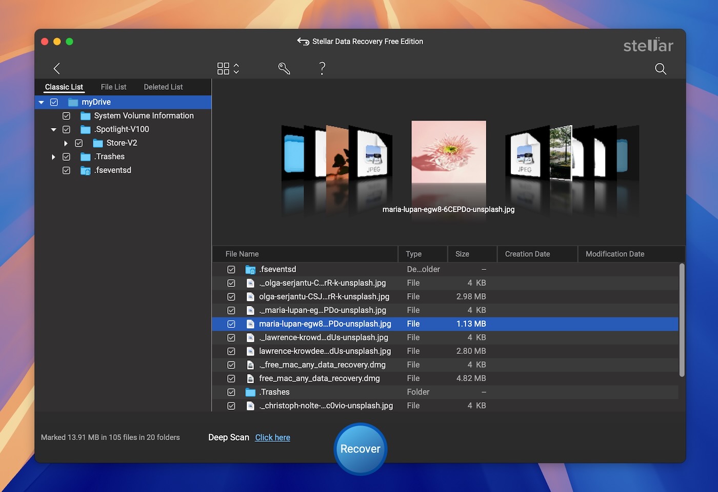Screen dimensions: 718x492
Task: Click the Deep Scan 'Click here' link
Action: [x=272, y=437]
